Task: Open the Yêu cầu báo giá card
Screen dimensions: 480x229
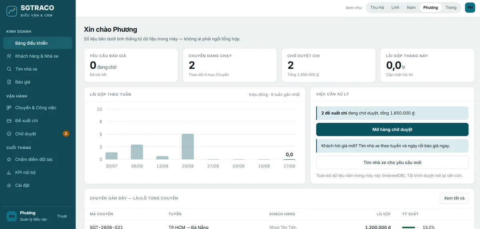Action: 131,65
